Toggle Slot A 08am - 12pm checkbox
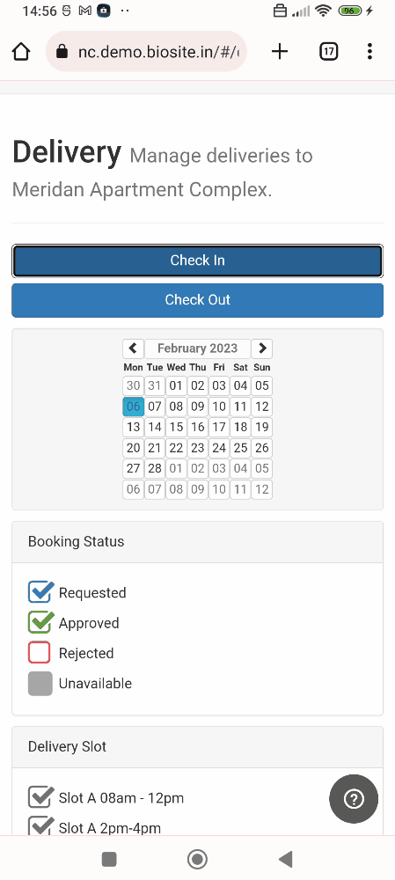Viewport: 395px width, 880px height. (40, 797)
